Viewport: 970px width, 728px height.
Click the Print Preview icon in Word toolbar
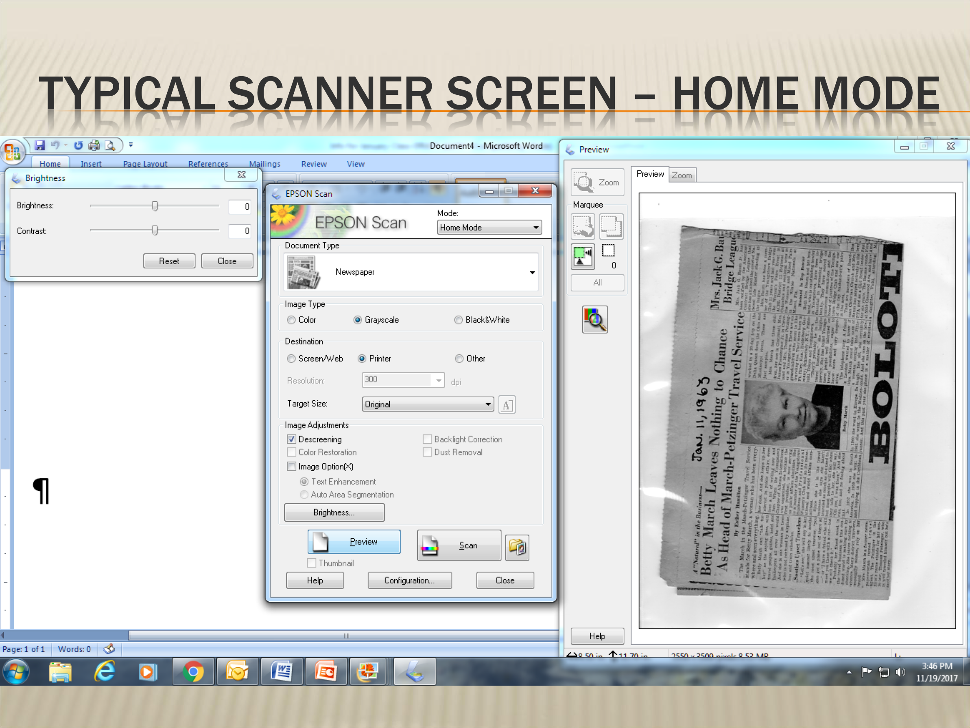(109, 145)
